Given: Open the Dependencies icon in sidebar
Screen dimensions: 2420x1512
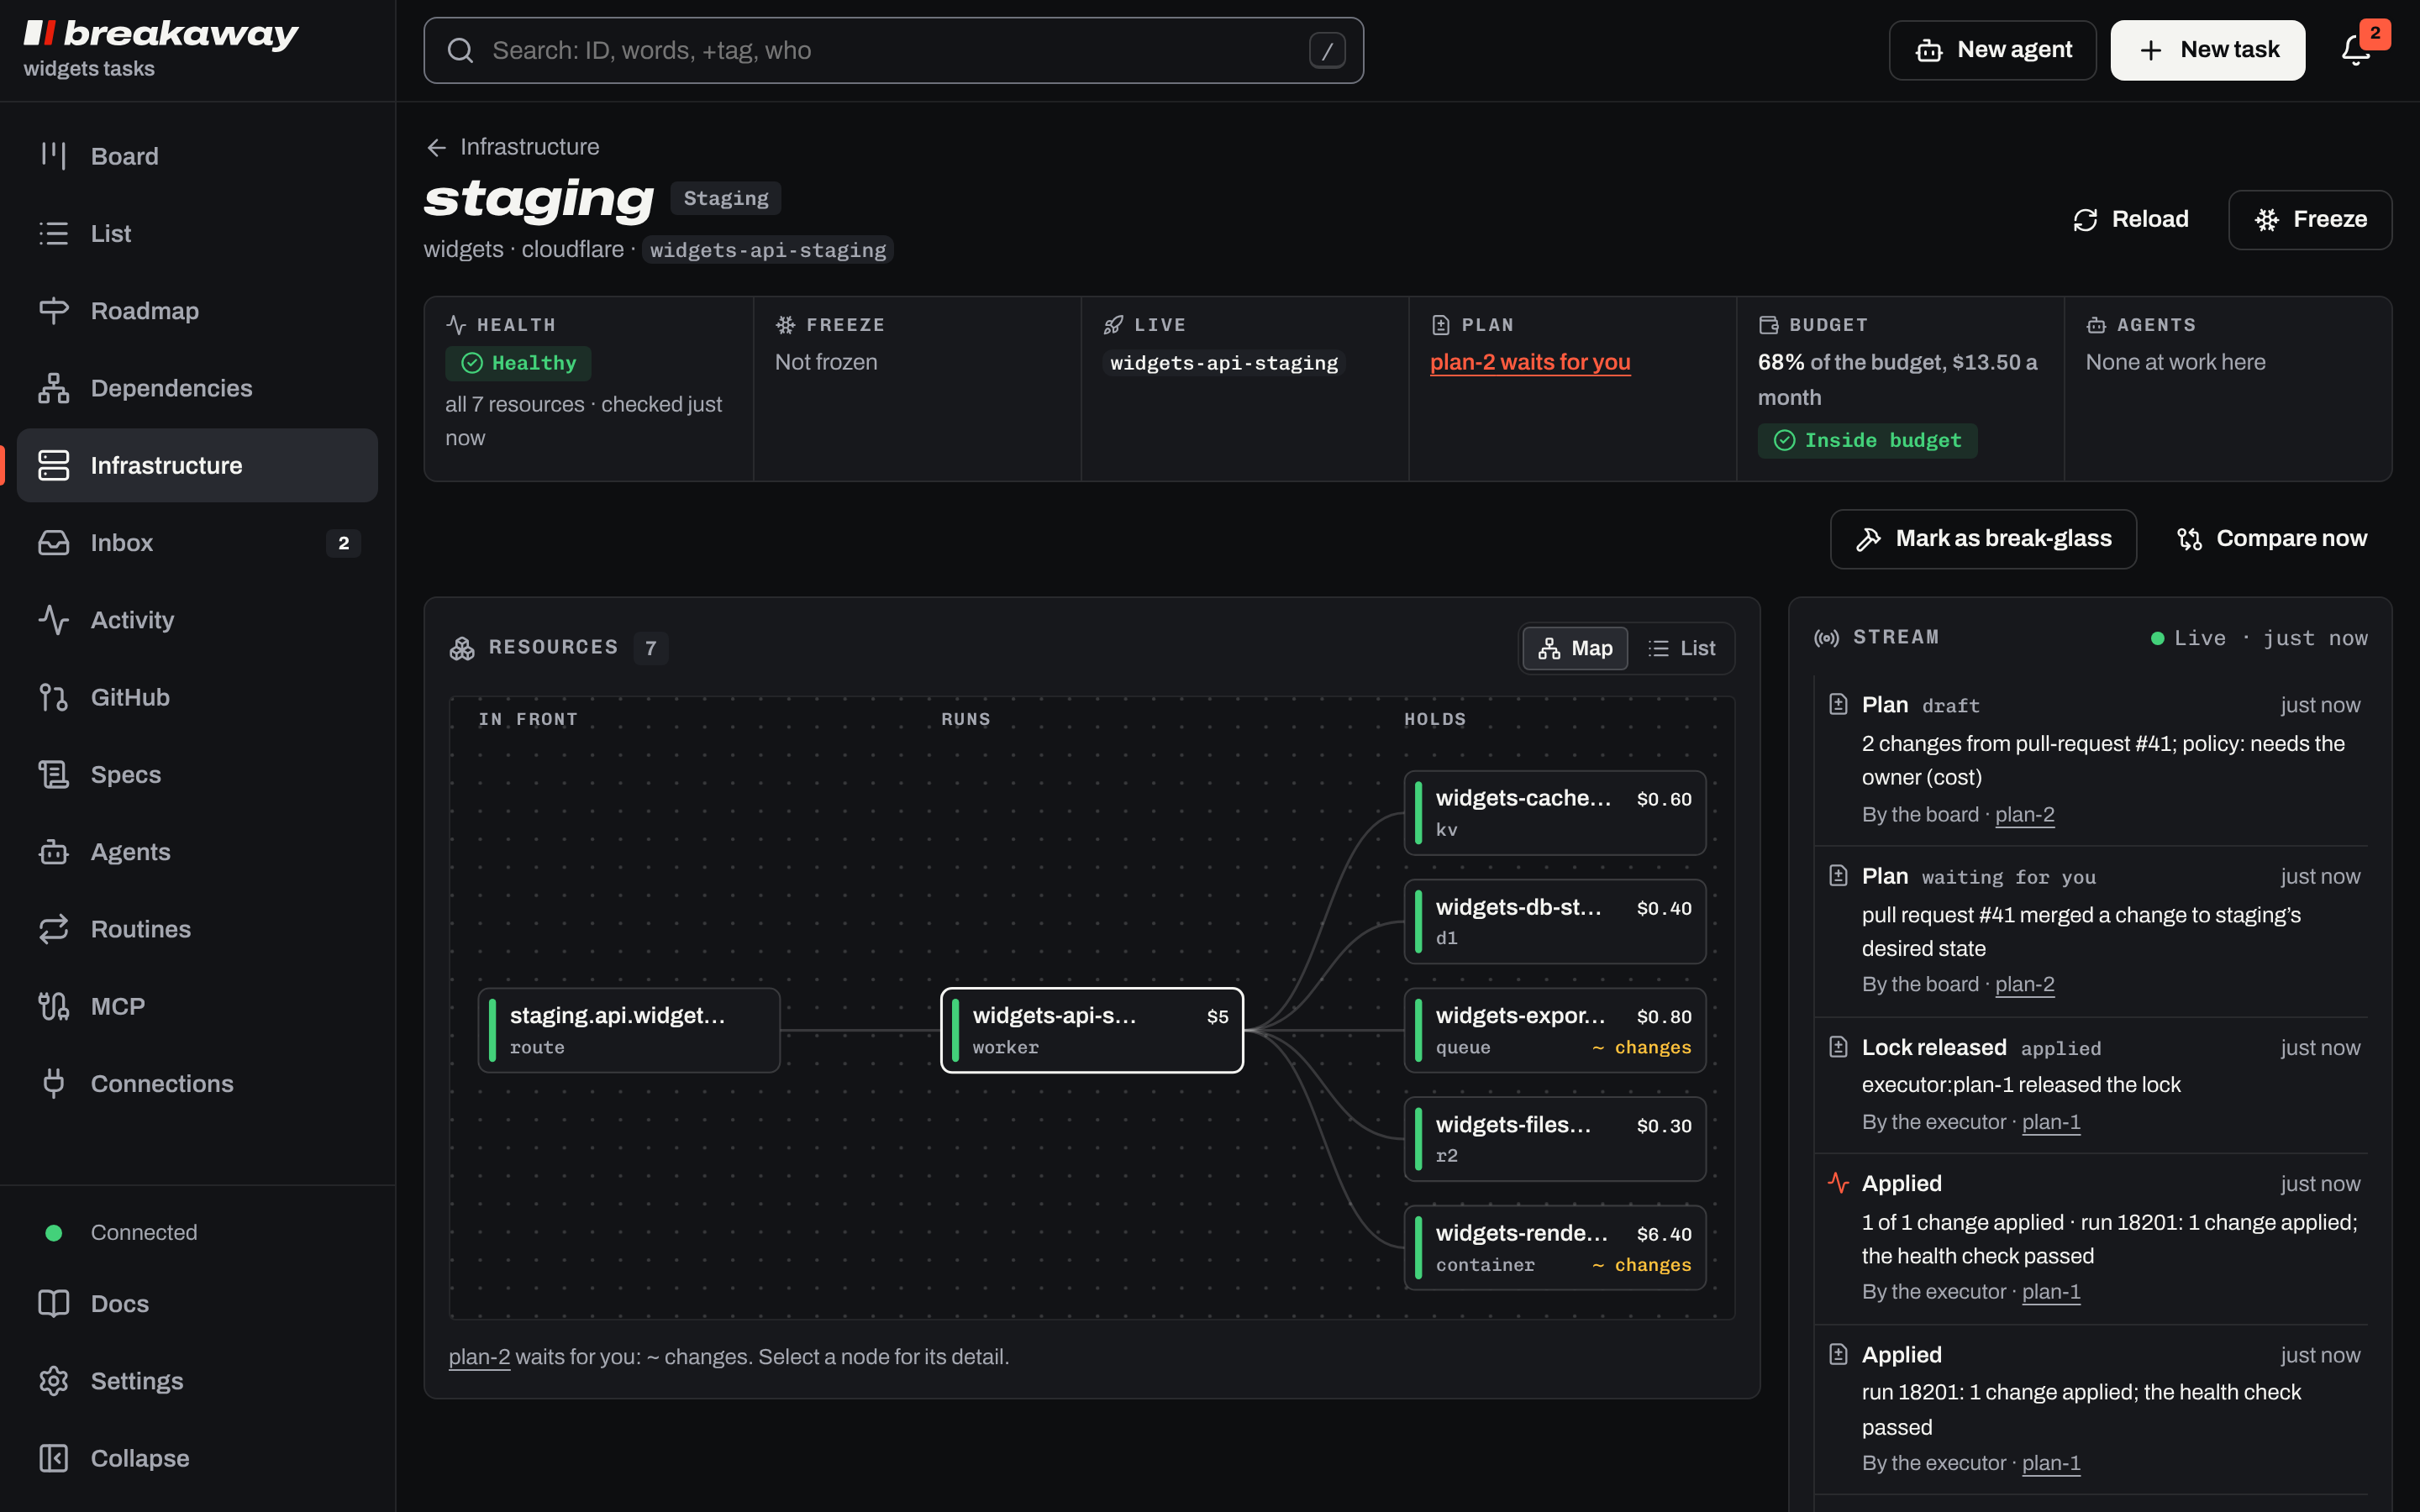Looking at the screenshot, I should pyautogui.click(x=53, y=388).
